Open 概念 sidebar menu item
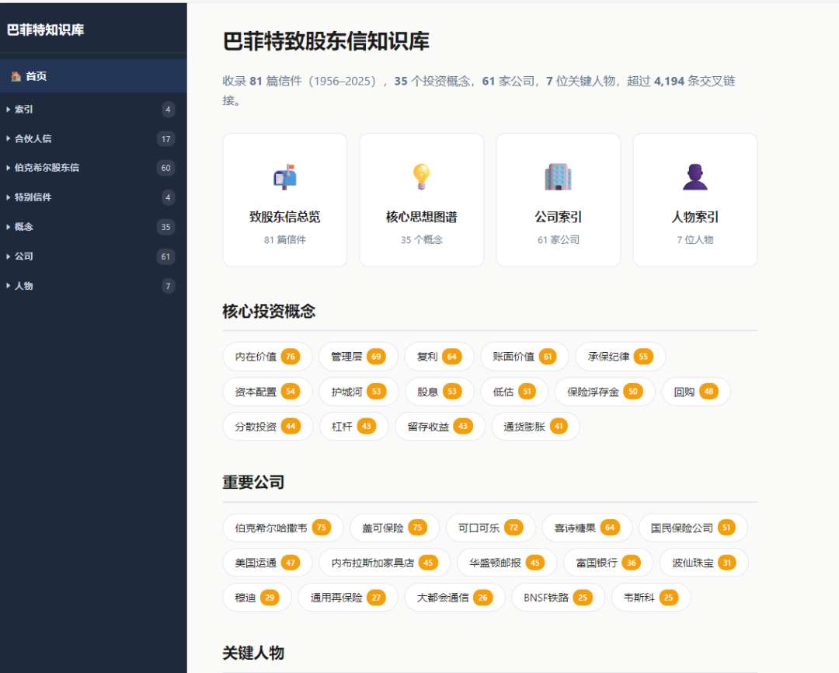839x673 pixels. click(x=93, y=227)
